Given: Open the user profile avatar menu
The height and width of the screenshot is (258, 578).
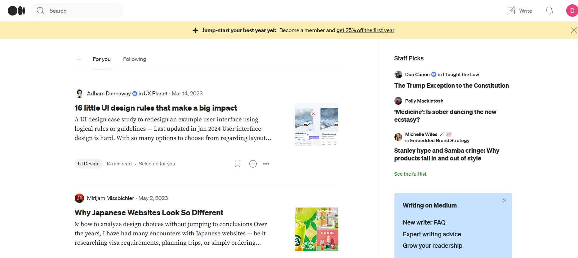Looking at the screenshot, I should (571, 11).
